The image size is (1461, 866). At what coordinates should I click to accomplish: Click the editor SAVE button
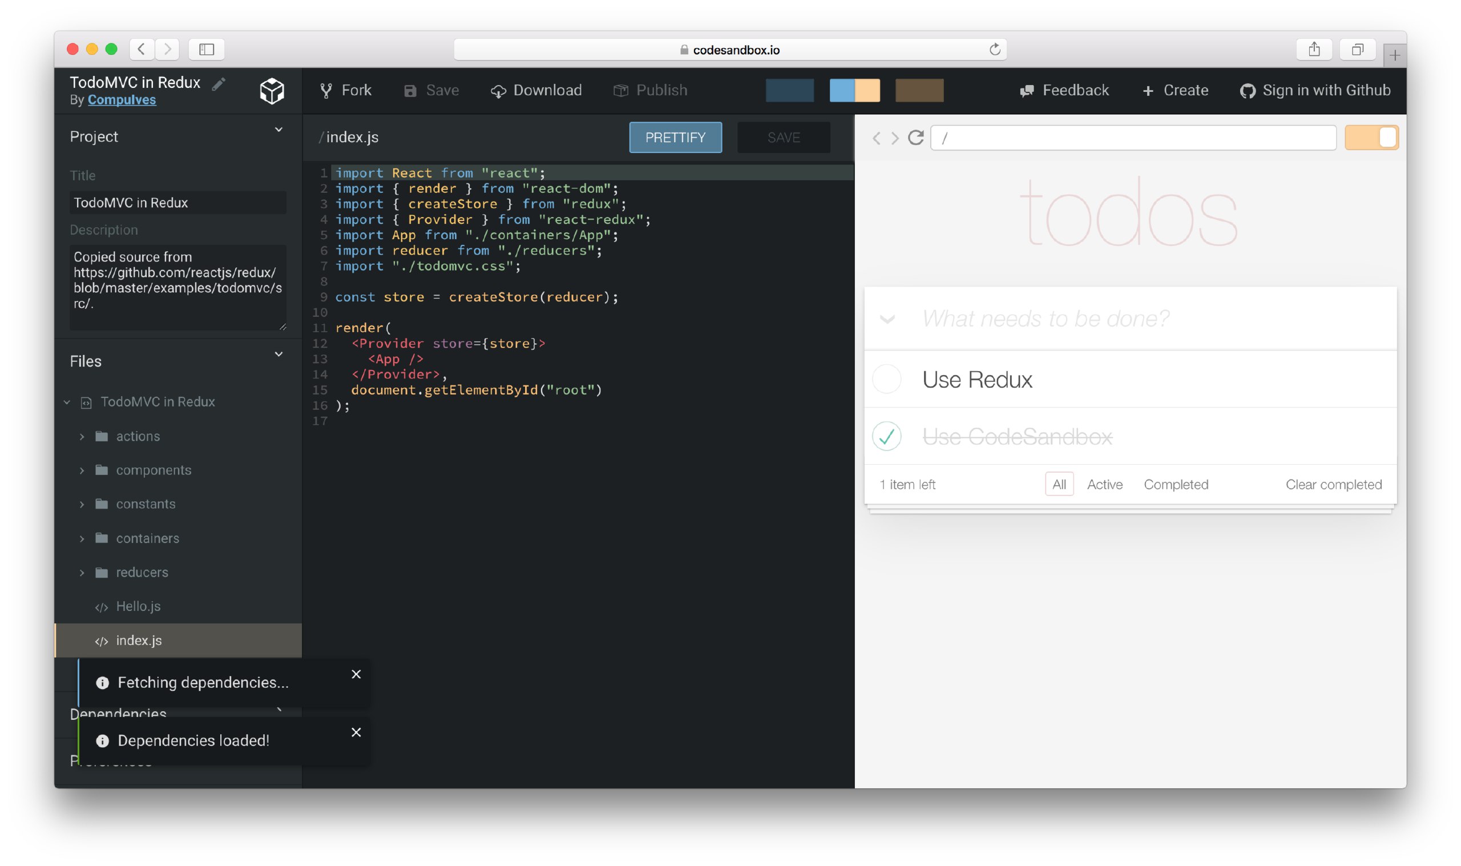783,138
